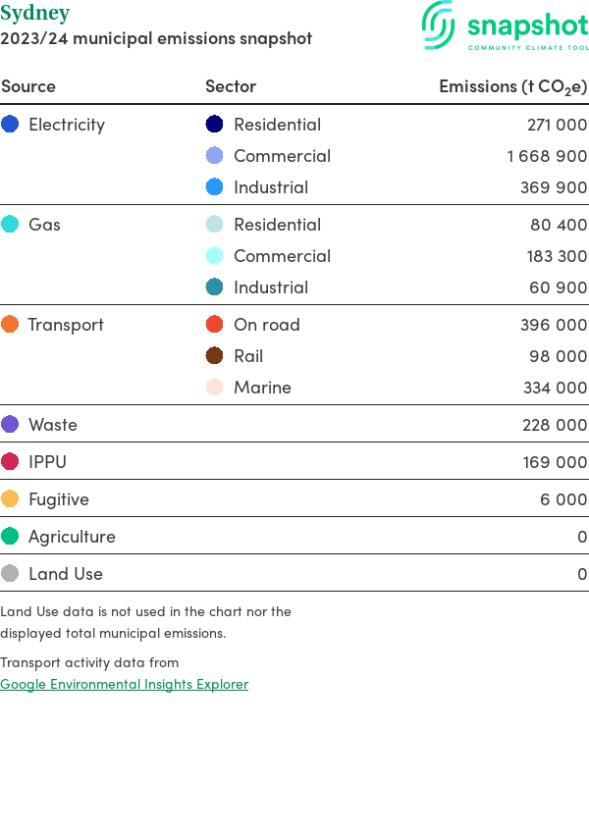Click the dark navy Electricity Residential dot
This screenshot has height=834, width=589.
pyautogui.click(x=215, y=125)
